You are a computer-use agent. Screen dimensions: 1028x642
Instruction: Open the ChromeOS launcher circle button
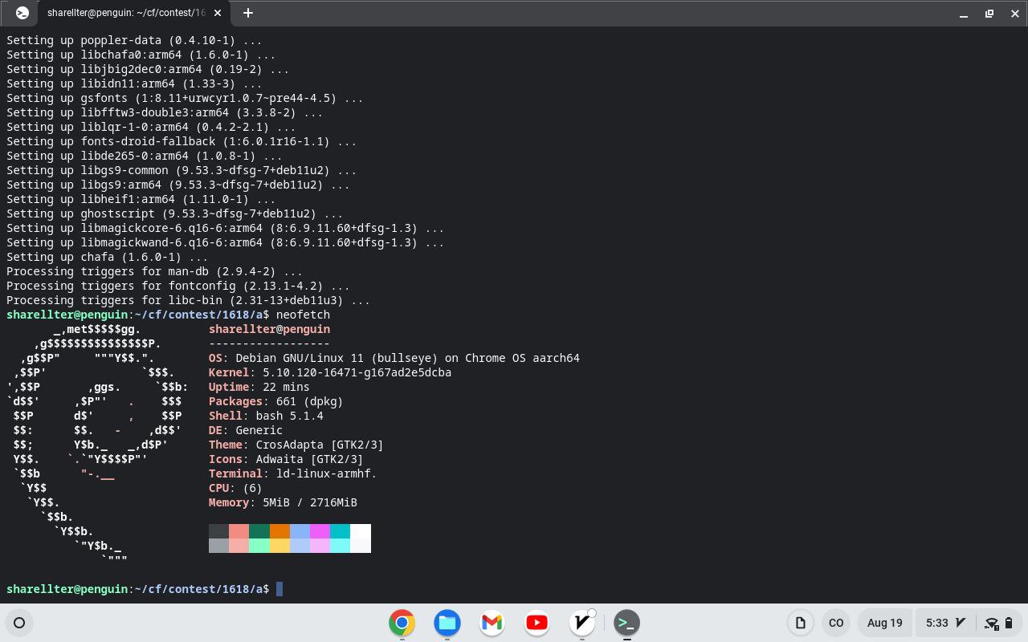(19, 623)
